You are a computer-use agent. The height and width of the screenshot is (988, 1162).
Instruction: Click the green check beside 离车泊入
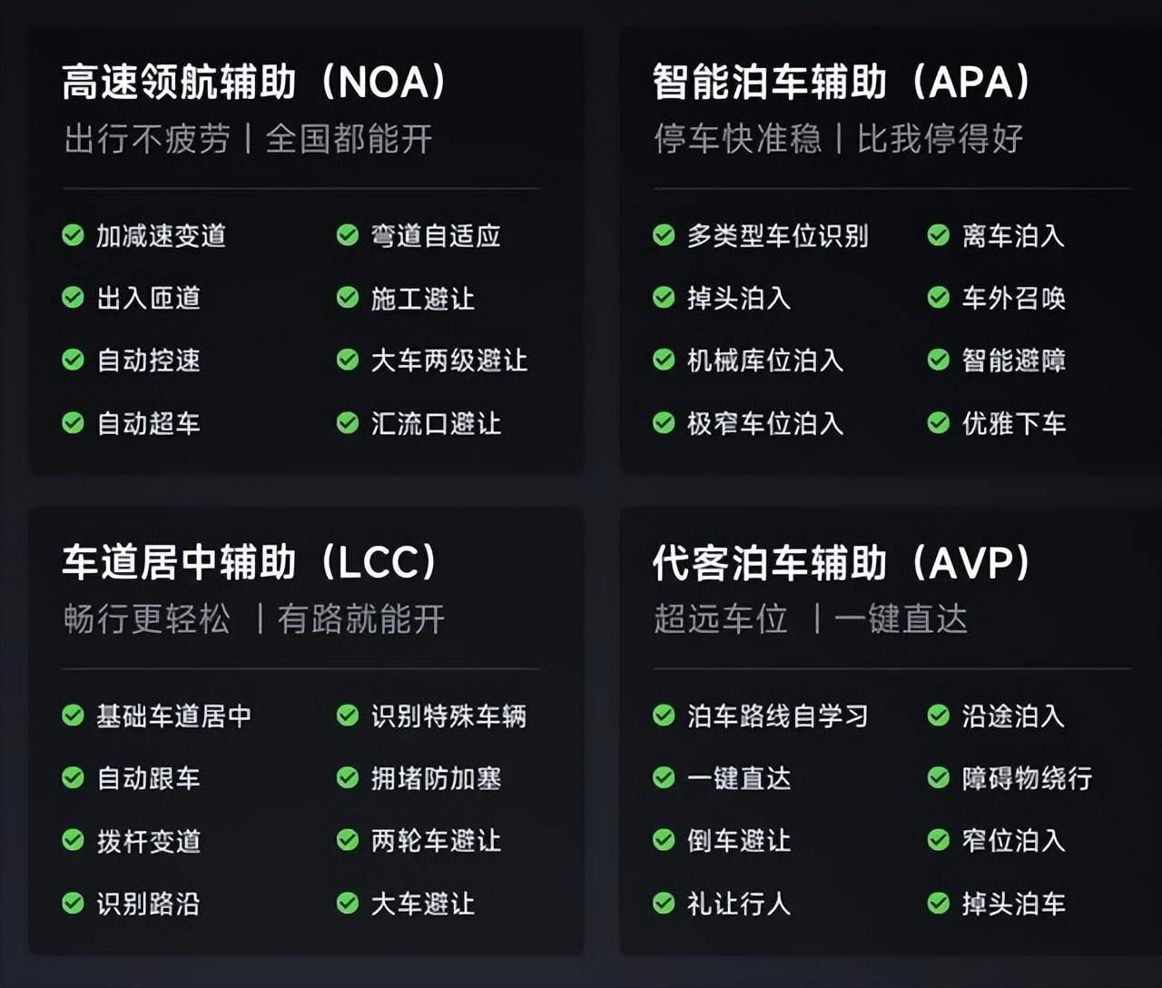(939, 235)
